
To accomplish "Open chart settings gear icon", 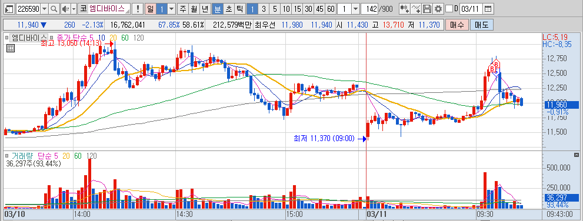I will click(x=438, y=9).
